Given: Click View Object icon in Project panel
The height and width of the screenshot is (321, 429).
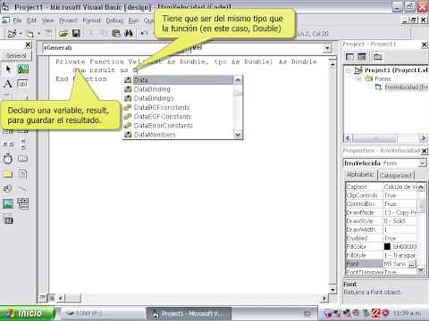Looking at the screenshot, I should [x=362, y=56].
